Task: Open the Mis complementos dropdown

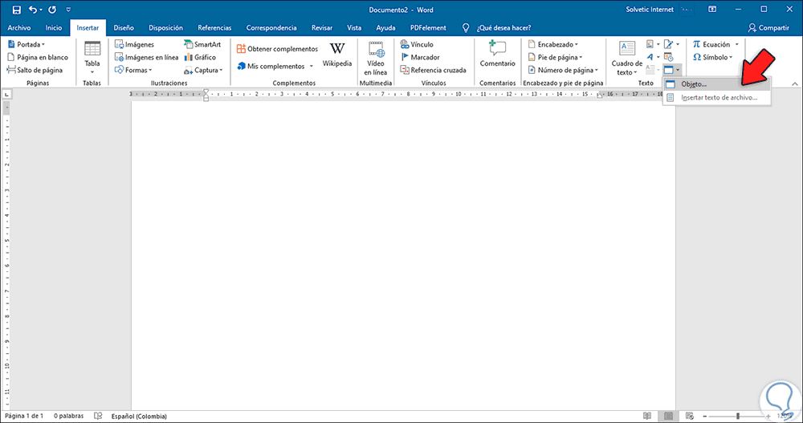Action: tap(275, 66)
